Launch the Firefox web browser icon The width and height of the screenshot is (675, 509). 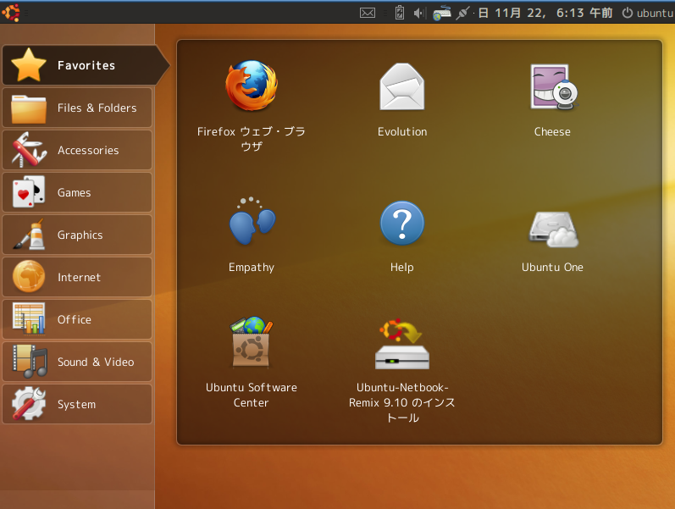(252, 85)
